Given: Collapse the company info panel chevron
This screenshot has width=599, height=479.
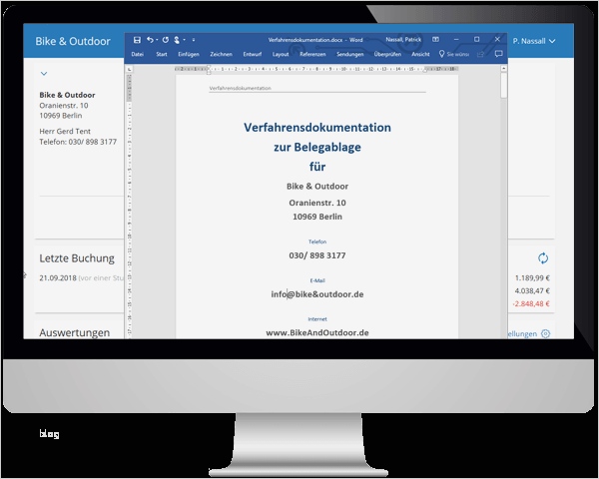Looking at the screenshot, I should 44,73.
